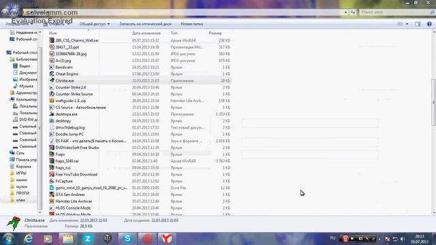The image size is (436, 245).
Task: Change view using the view icon
Action: (400, 24)
